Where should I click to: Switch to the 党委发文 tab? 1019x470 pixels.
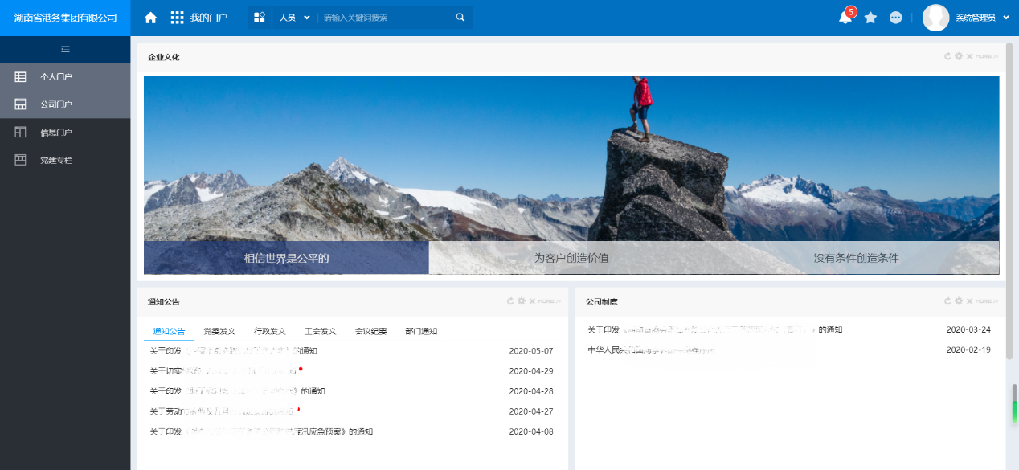[219, 331]
